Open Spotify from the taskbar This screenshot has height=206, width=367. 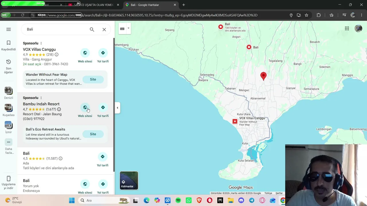point(178,200)
